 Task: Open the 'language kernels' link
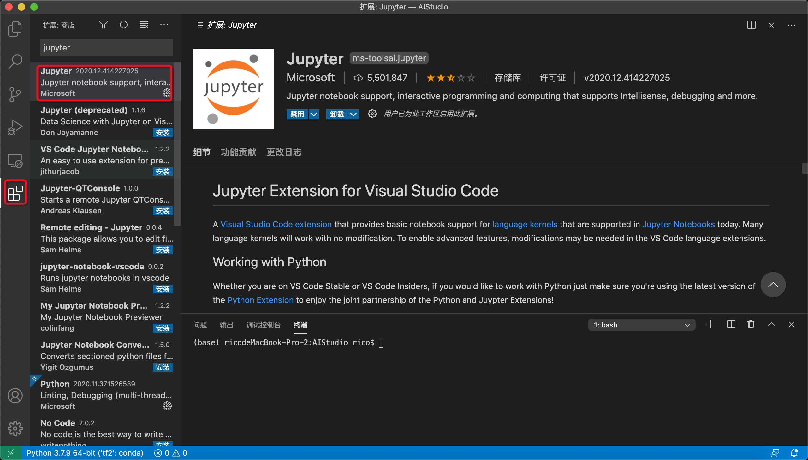[525, 224]
